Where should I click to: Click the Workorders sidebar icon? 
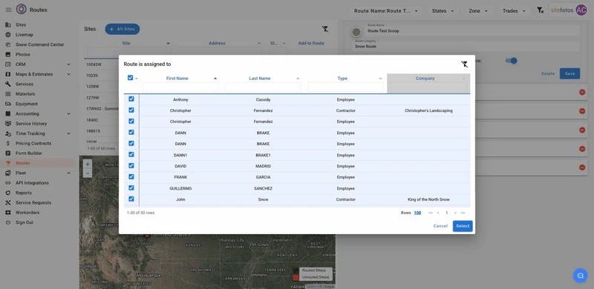click(x=8, y=212)
